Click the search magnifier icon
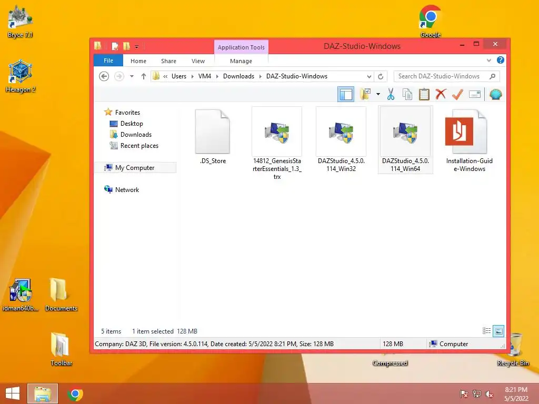Image resolution: width=539 pixels, height=404 pixels. pos(493,76)
